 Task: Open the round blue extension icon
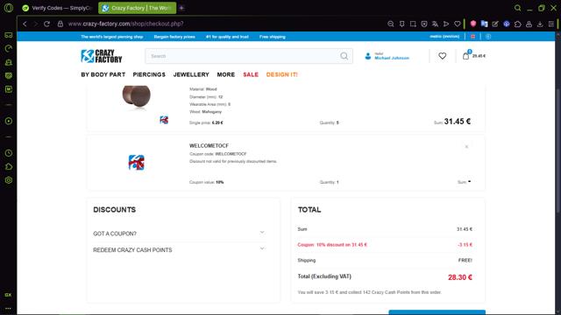(x=507, y=24)
